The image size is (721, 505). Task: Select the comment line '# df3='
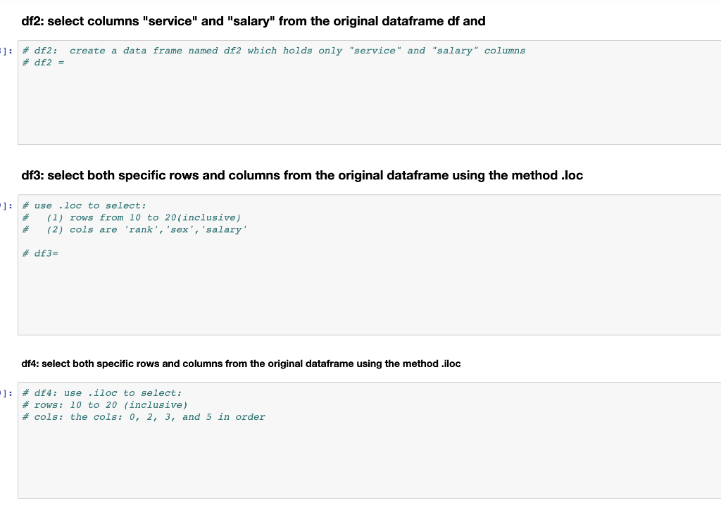pyautogui.click(x=42, y=253)
